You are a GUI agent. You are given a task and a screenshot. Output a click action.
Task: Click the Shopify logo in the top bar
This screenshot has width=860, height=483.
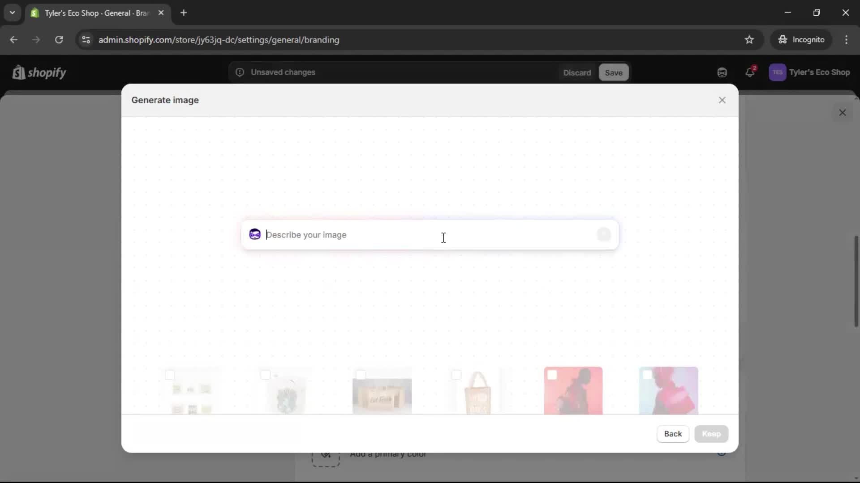click(x=39, y=72)
